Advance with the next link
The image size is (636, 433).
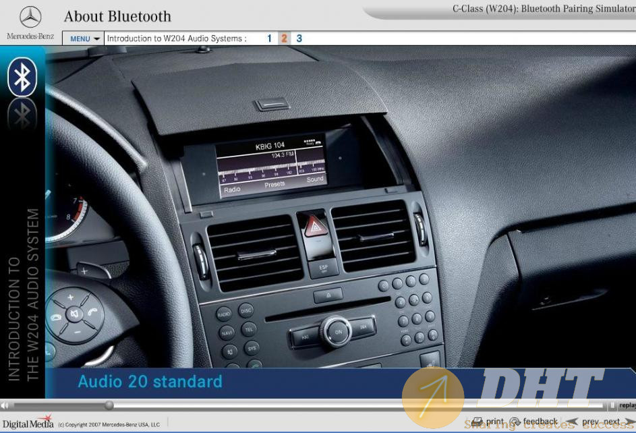612,422
